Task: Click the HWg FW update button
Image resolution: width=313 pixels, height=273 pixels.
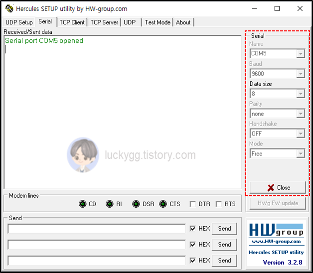Action: pyautogui.click(x=278, y=203)
